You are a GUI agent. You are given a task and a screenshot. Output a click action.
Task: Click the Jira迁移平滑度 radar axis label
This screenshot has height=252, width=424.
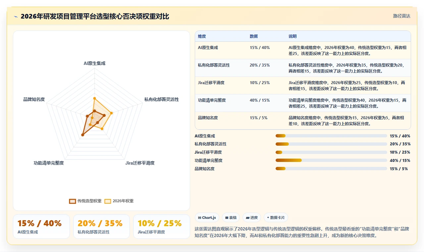click(140, 163)
